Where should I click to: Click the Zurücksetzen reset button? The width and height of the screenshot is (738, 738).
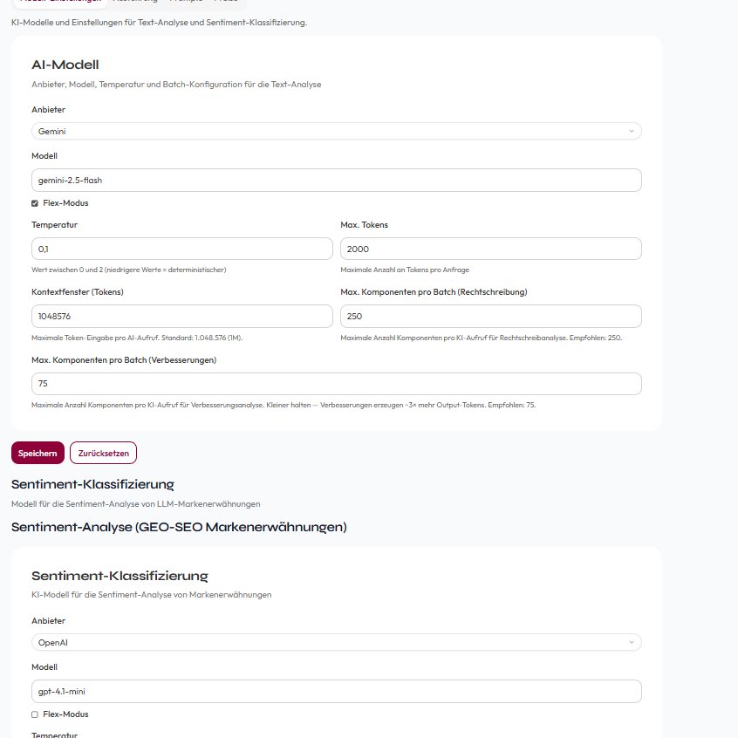(x=103, y=453)
